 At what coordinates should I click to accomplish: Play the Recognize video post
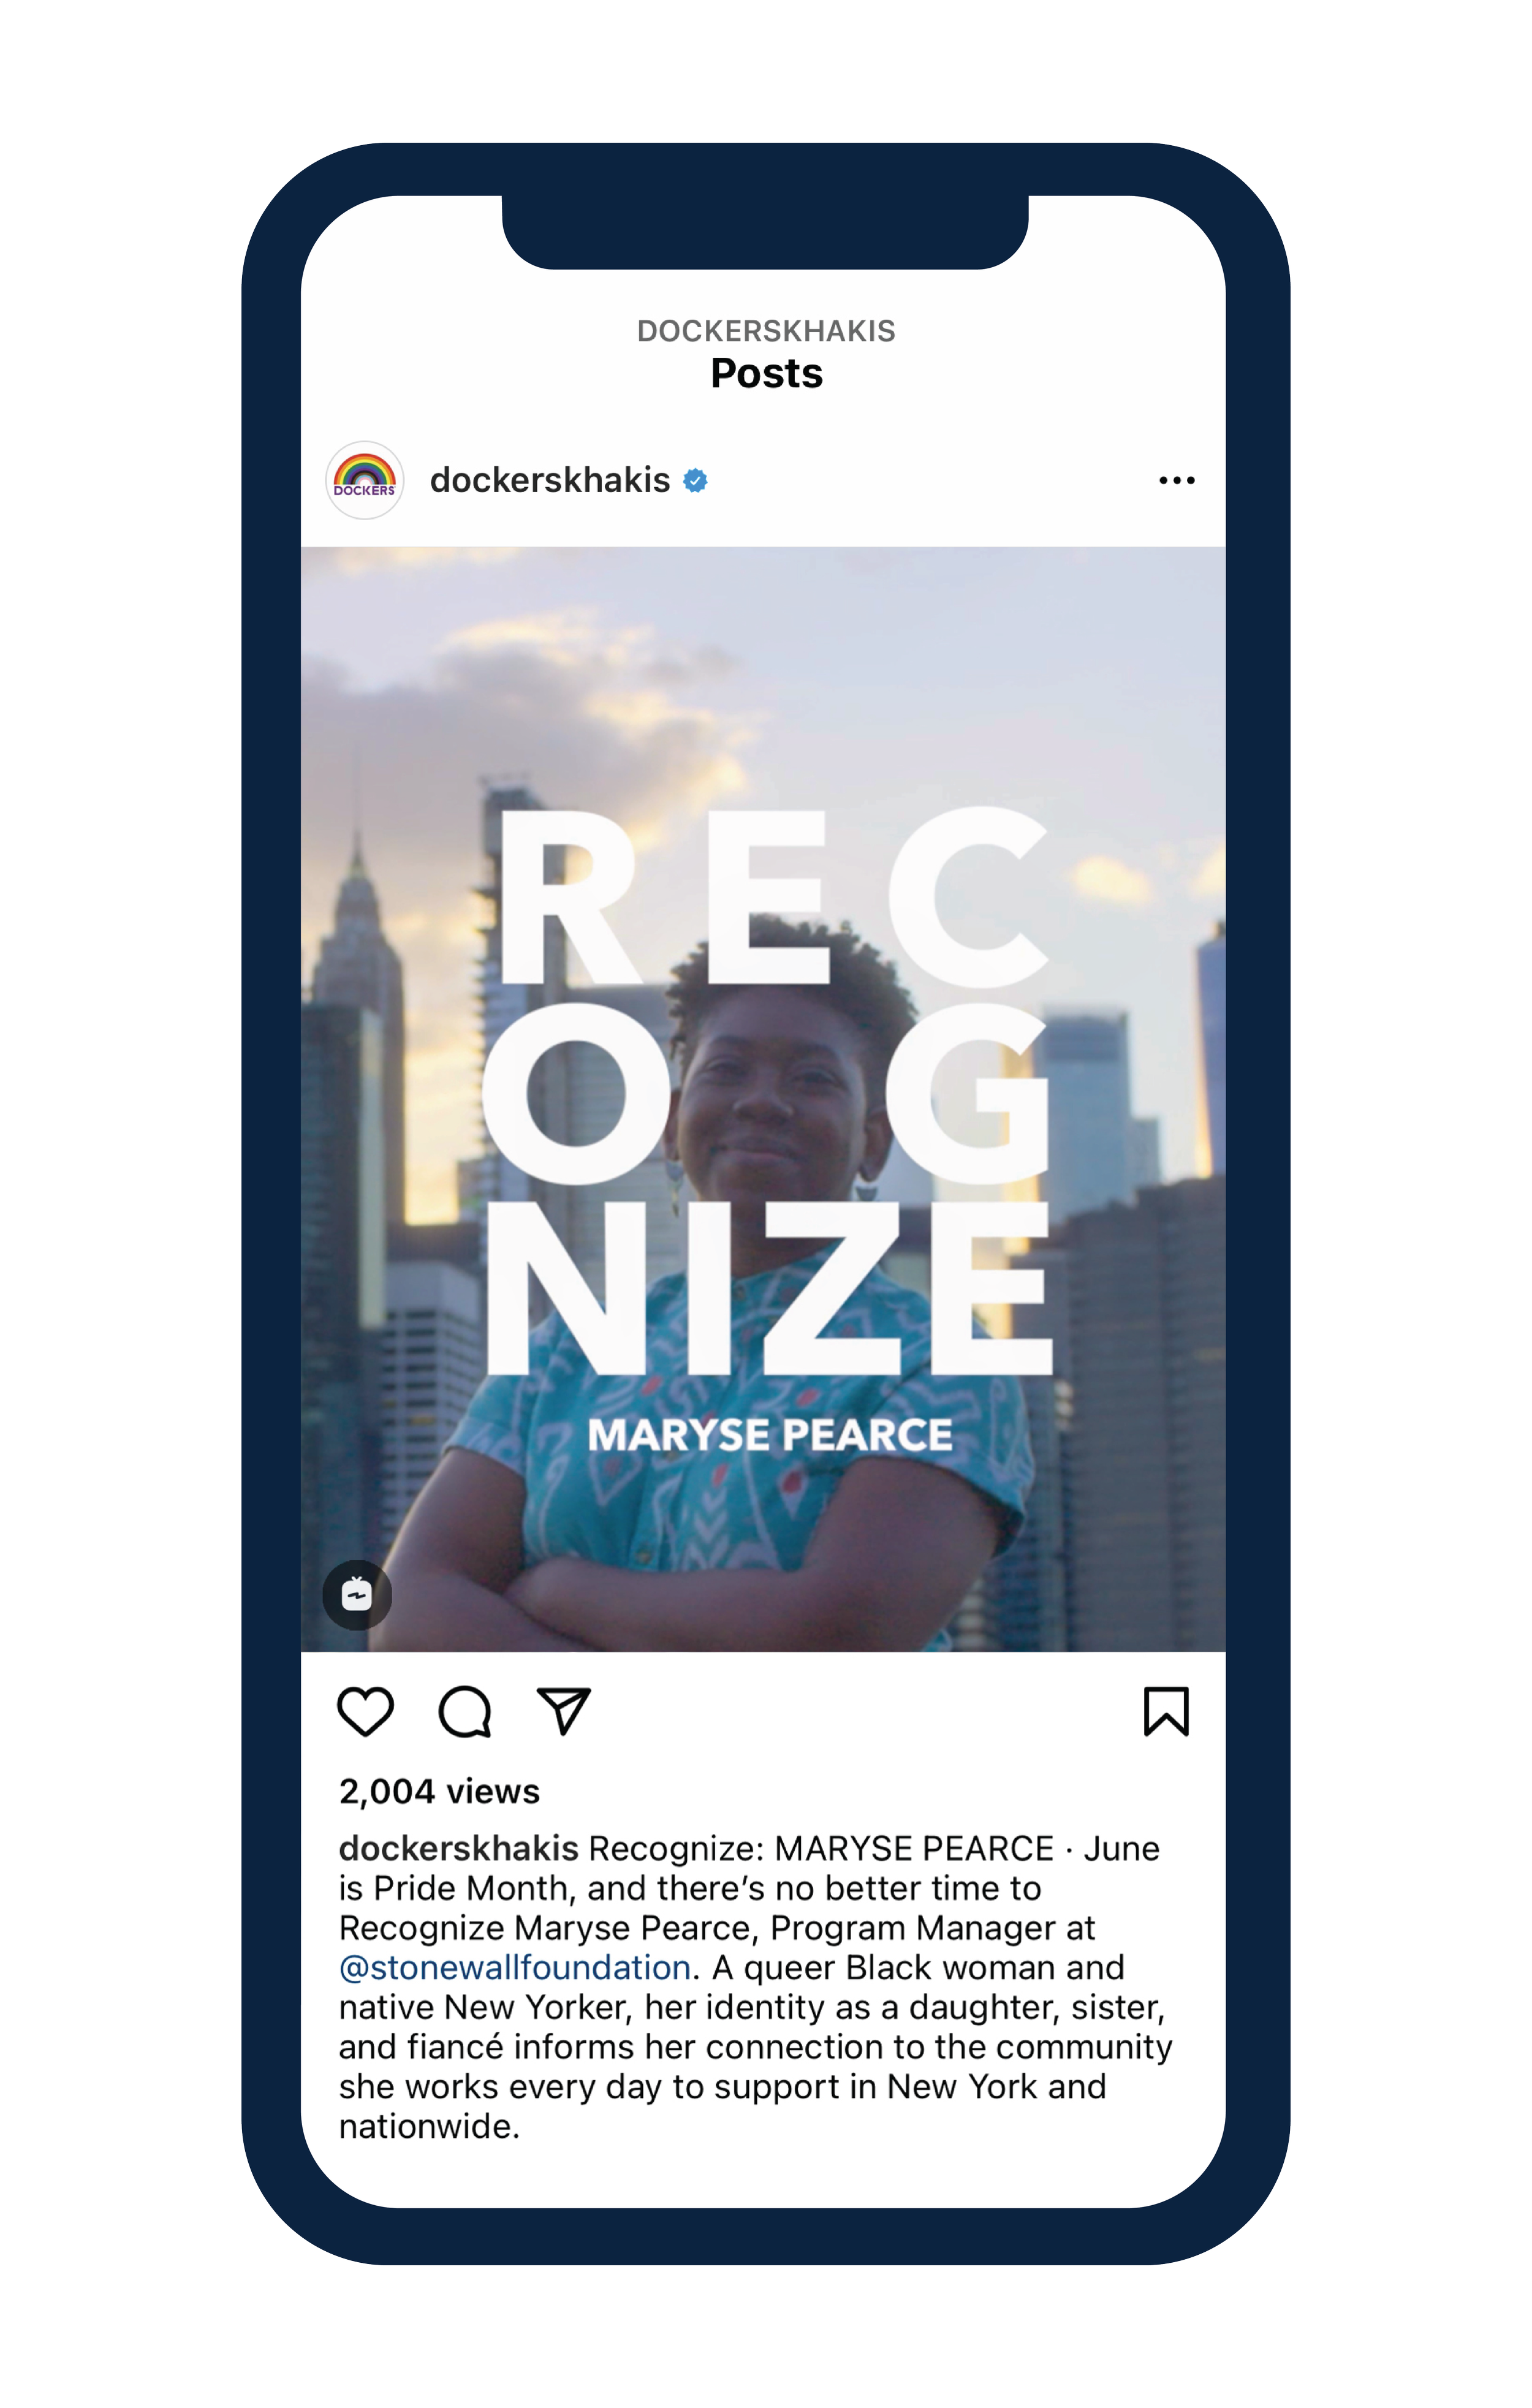(763, 1098)
